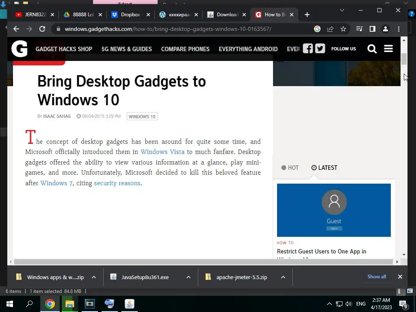The width and height of the screenshot is (416, 312).
Task: Open Restrict Guest Users article link
Action: tap(322, 251)
